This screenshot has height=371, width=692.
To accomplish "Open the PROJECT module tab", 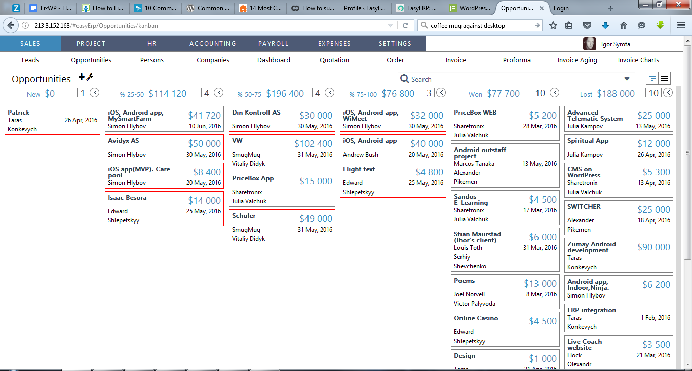I will click(91, 44).
